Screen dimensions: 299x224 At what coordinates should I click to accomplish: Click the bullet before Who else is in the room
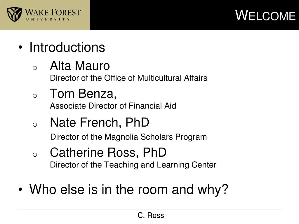(20, 190)
